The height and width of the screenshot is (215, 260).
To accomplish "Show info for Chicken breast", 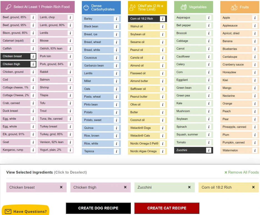I will 33,56.
